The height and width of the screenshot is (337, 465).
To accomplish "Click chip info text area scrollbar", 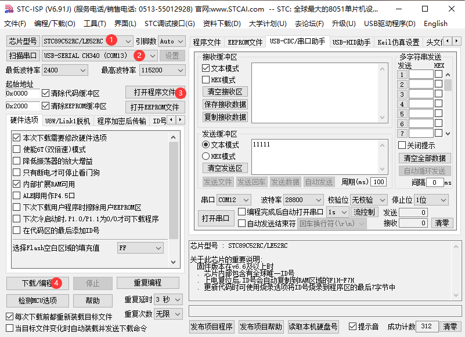I will [456, 271].
